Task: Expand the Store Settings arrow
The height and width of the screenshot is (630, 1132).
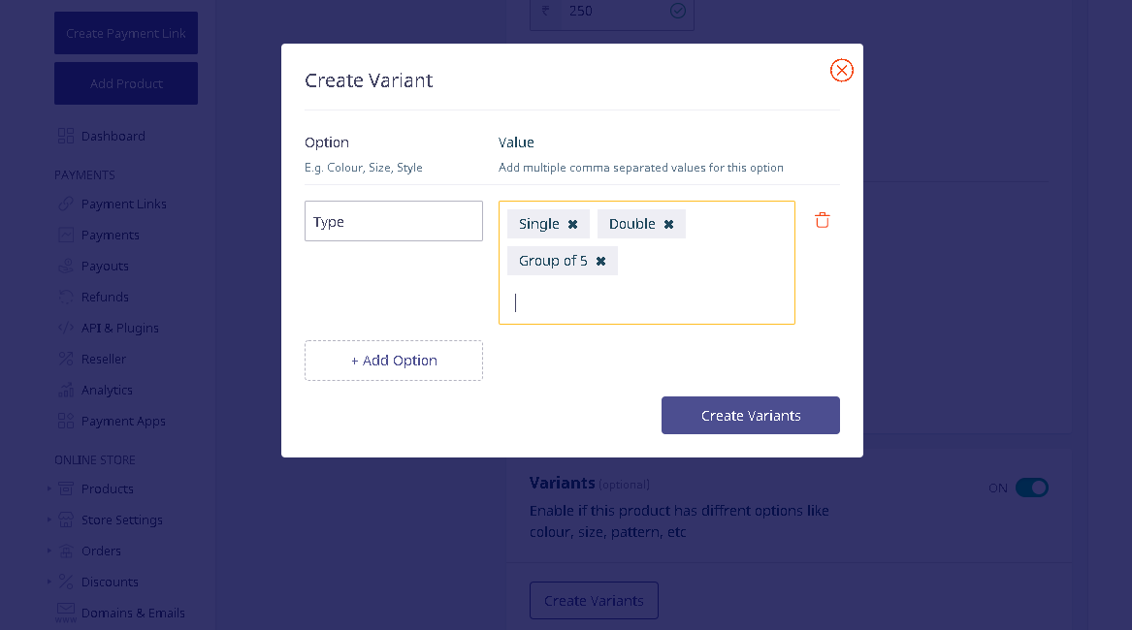Action: point(49,520)
